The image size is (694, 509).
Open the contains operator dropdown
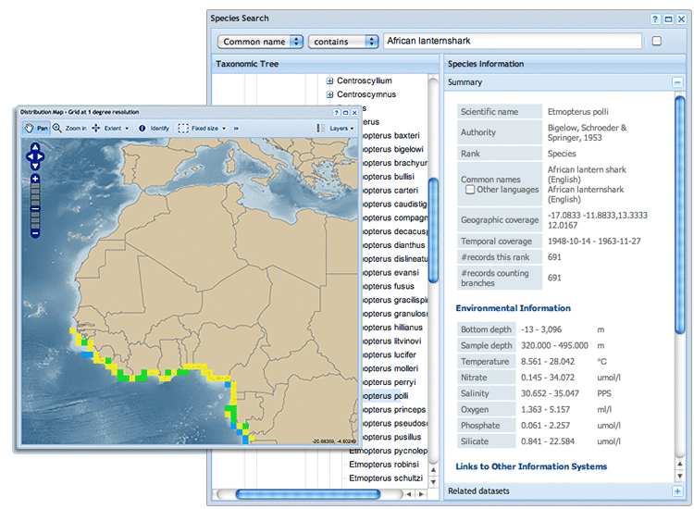(343, 42)
